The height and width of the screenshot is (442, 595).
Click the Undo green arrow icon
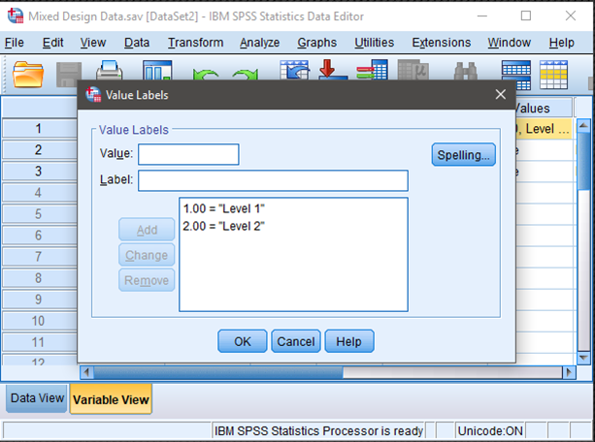206,74
